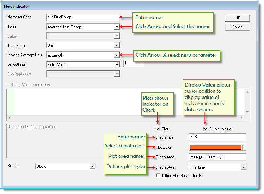Image resolution: width=264 pixels, height=194 pixels.
Task: Enable Offset Plot Ahead One Bar checkbox
Action: (x=158, y=176)
